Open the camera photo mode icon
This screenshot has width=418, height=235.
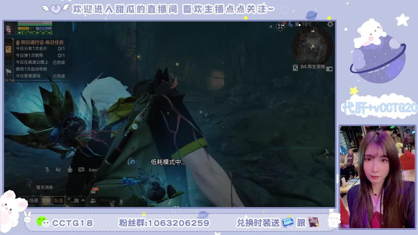click(330, 69)
